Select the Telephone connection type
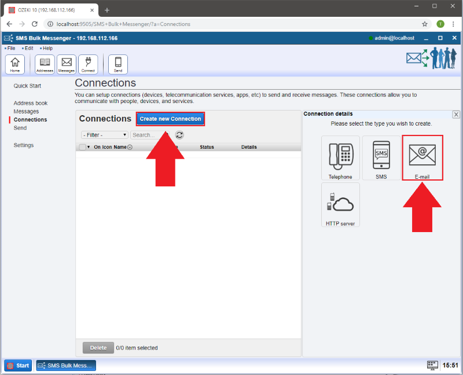 point(340,158)
